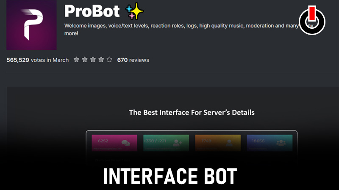The image size is (339, 190).
Task: Select the orange 1749 card
Action: tap(218, 143)
